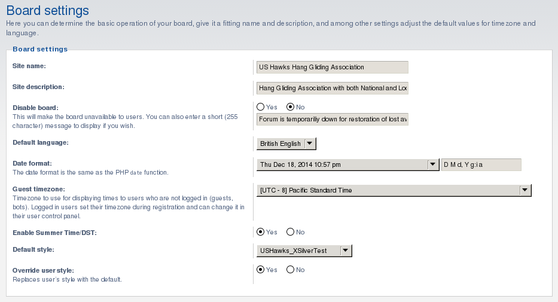The width and height of the screenshot is (558, 302).
Task: Select Yes for Disable board
Action: pos(261,107)
